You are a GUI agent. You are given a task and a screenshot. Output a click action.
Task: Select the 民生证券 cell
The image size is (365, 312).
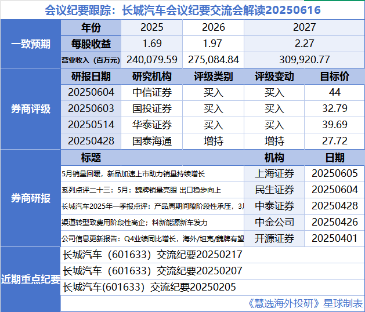click(274, 190)
